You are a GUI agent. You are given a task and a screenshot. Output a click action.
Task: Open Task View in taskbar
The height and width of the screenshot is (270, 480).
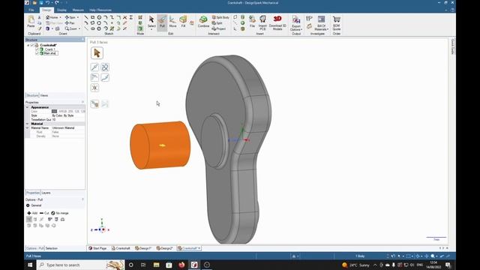pyautogui.click(x=143, y=265)
